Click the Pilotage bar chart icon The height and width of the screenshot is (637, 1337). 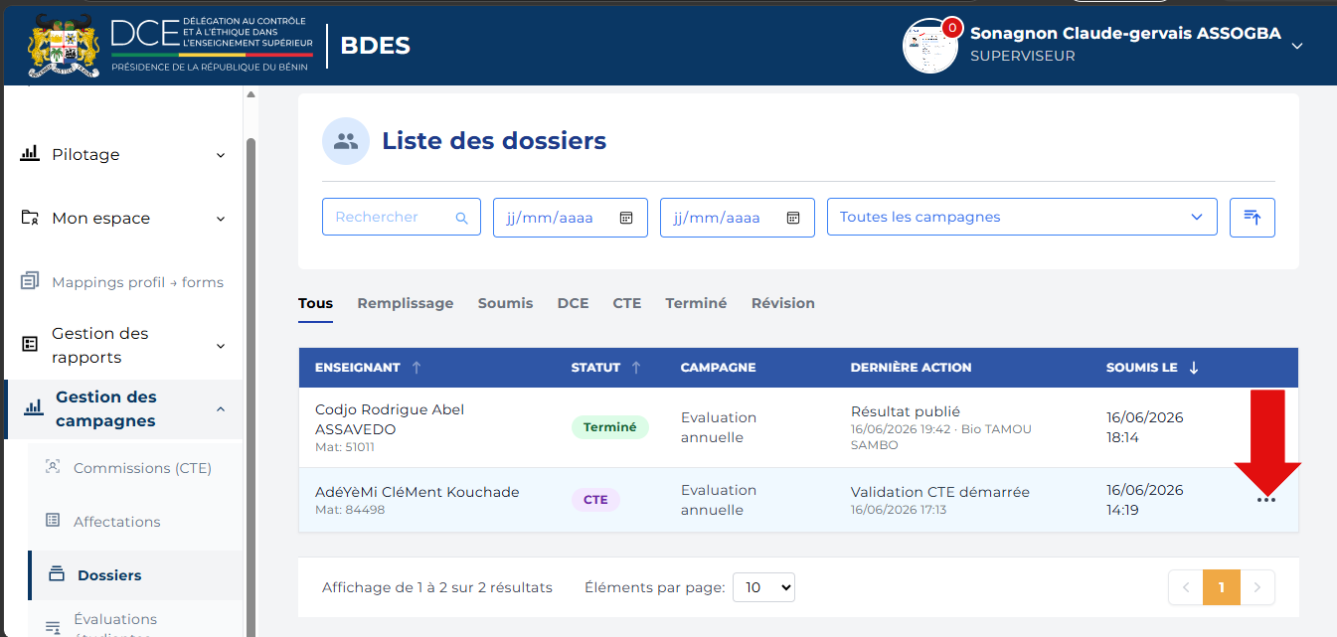click(30, 154)
